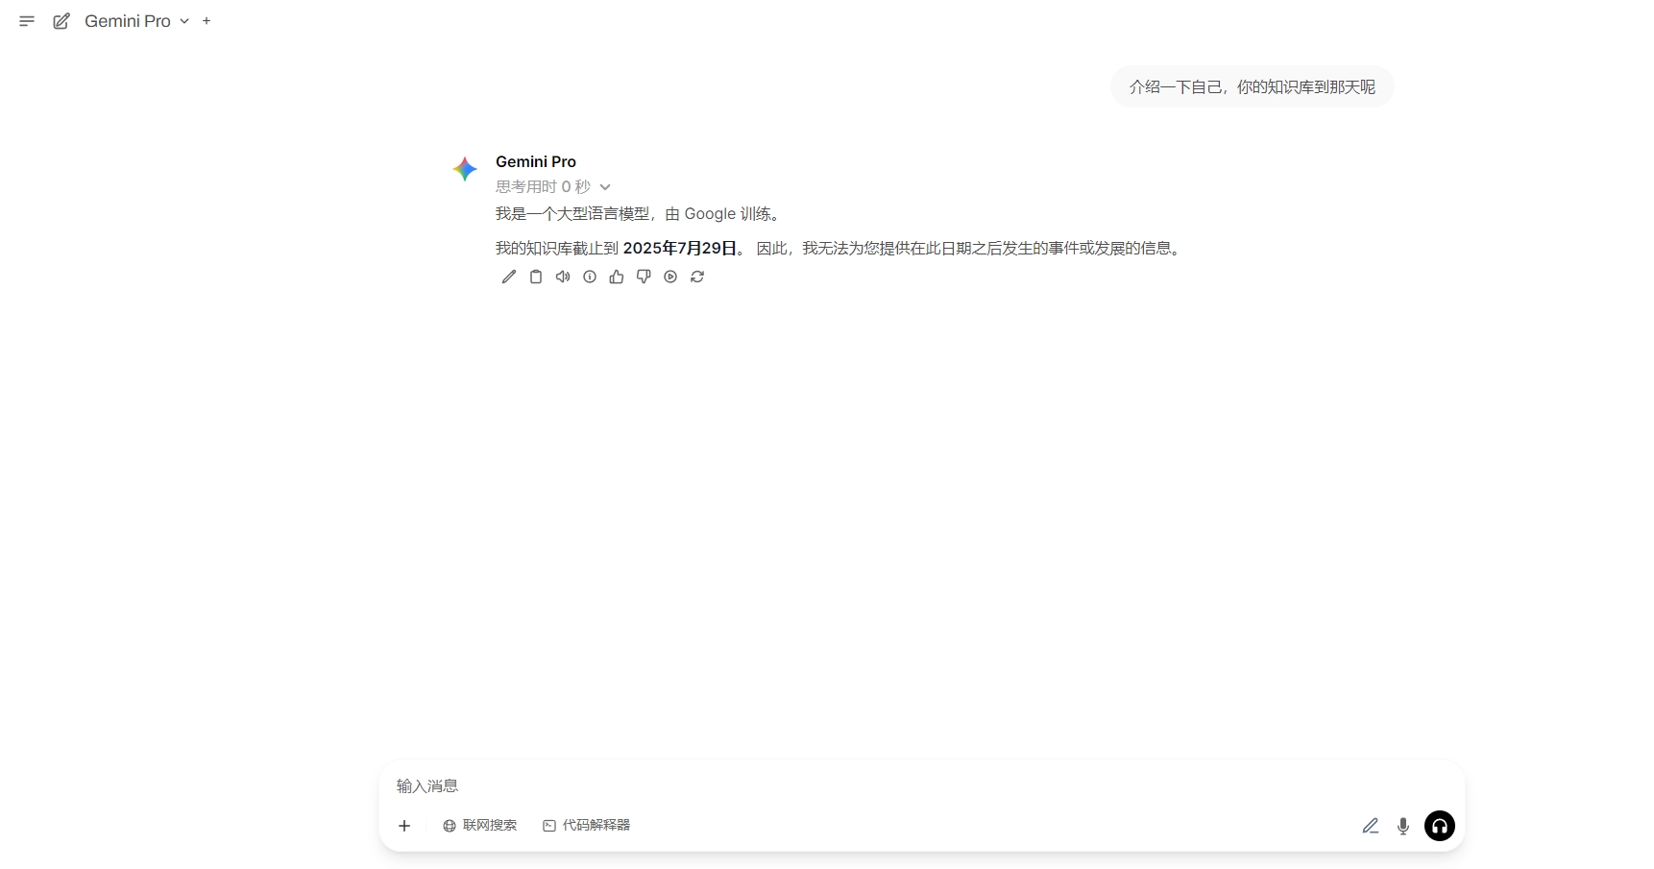
Task: Click the circled play icon below the response
Action: pyautogui.click(x=669, y=277)
